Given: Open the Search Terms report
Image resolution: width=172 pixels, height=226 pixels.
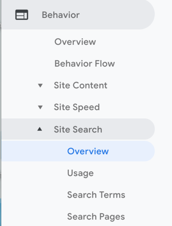Looking at the screenshot, I should (96, 195).
